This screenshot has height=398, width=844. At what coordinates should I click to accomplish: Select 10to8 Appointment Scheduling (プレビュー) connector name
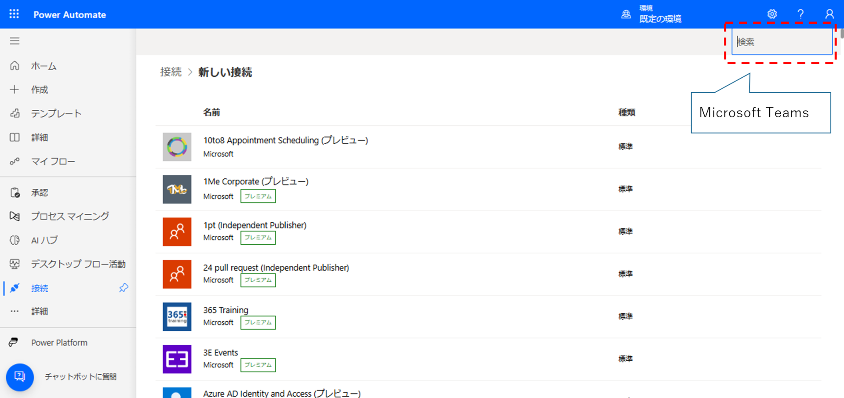click(286, 140)
